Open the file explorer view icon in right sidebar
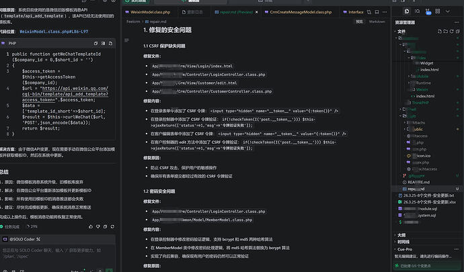 point(407,11)
